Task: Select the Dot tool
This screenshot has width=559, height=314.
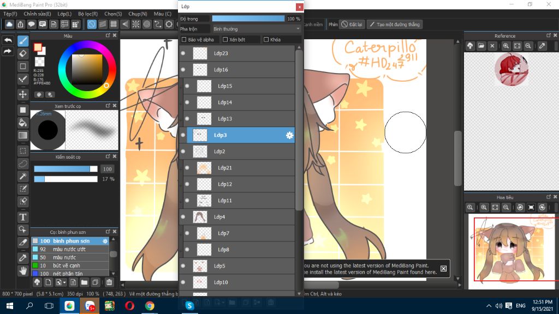Action: pos(23,79)
